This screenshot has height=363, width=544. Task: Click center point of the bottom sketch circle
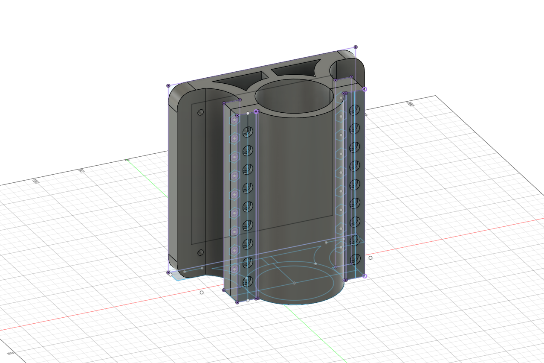tap(294, 283)
